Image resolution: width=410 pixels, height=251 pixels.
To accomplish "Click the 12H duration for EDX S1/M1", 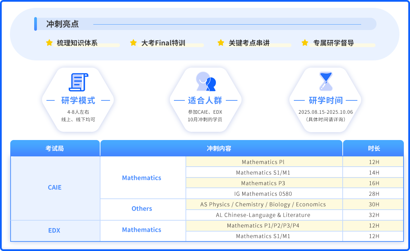I will tap(374, 236).
